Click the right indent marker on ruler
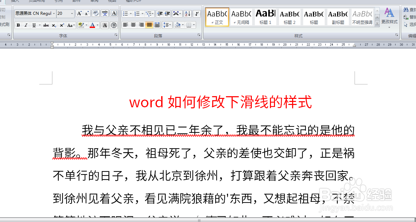This screenshot has height=222, width=416. pos(355,45)
